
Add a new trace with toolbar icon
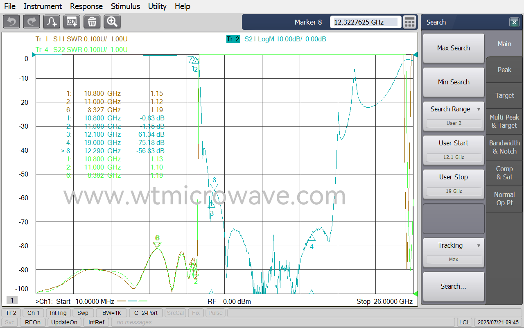[x=52, y=22]
